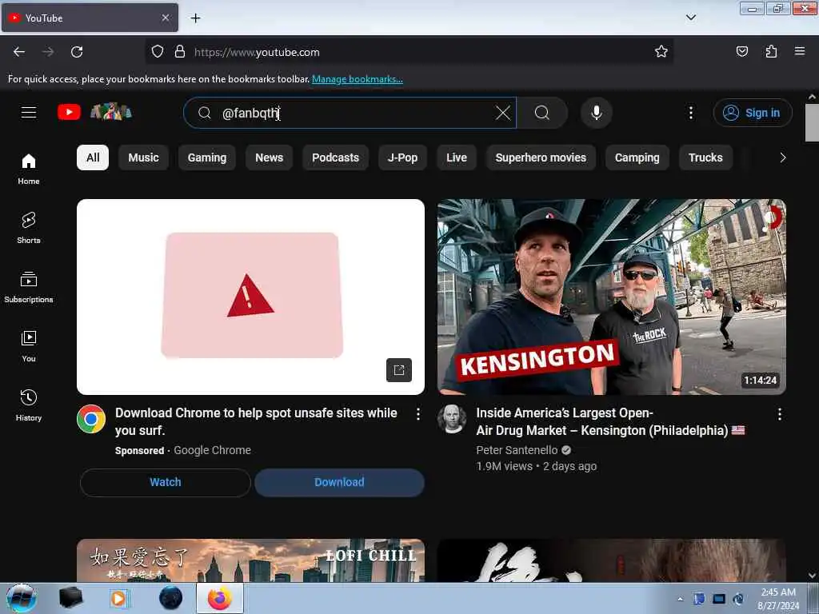Open Shorts in the sidebar
The image size is (819, 614).
[29, 228]
